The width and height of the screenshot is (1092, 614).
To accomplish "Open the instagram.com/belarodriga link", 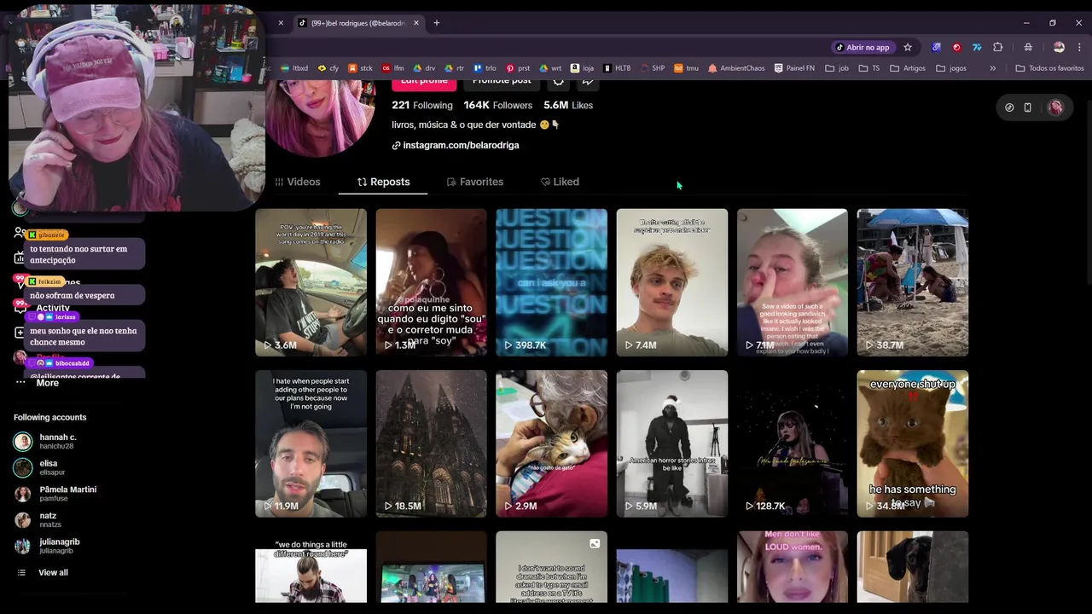I will pos(456,145).
